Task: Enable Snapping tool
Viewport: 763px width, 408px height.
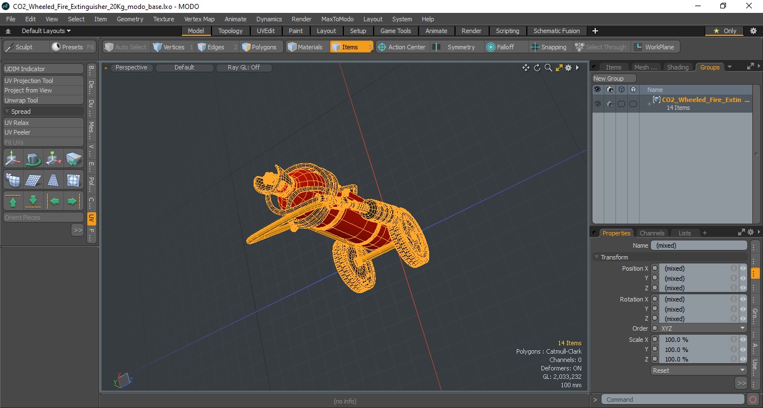Action: [x=549, y=47]
